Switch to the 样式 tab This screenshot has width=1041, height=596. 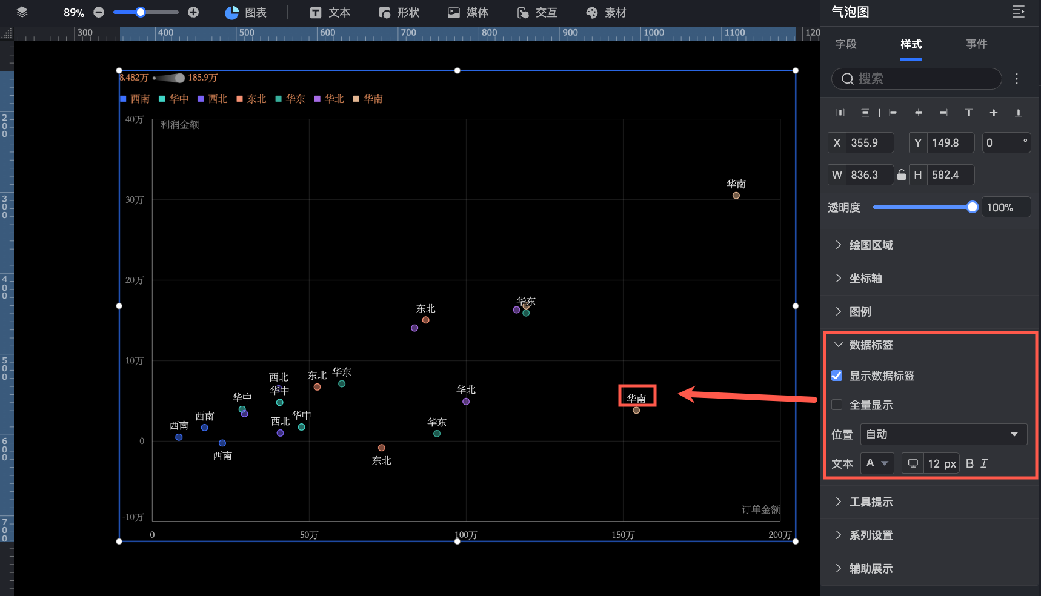coord(911,44)
